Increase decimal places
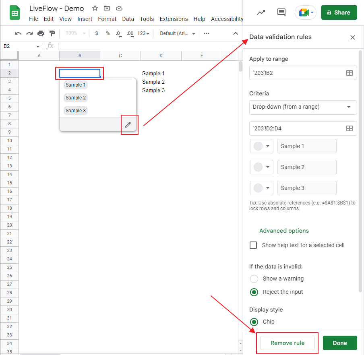This screenshot has width=364, height=355. pos(130,34)
